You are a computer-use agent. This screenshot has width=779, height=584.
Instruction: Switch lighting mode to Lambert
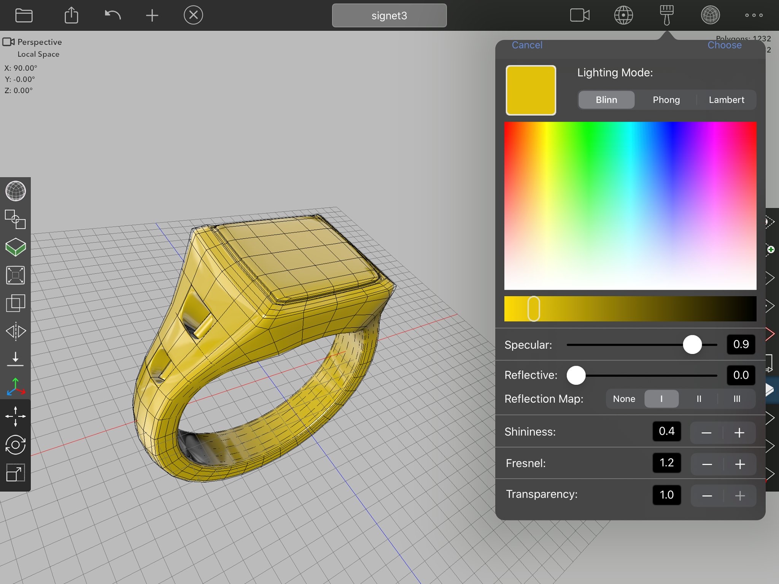[x=726, y=100]
